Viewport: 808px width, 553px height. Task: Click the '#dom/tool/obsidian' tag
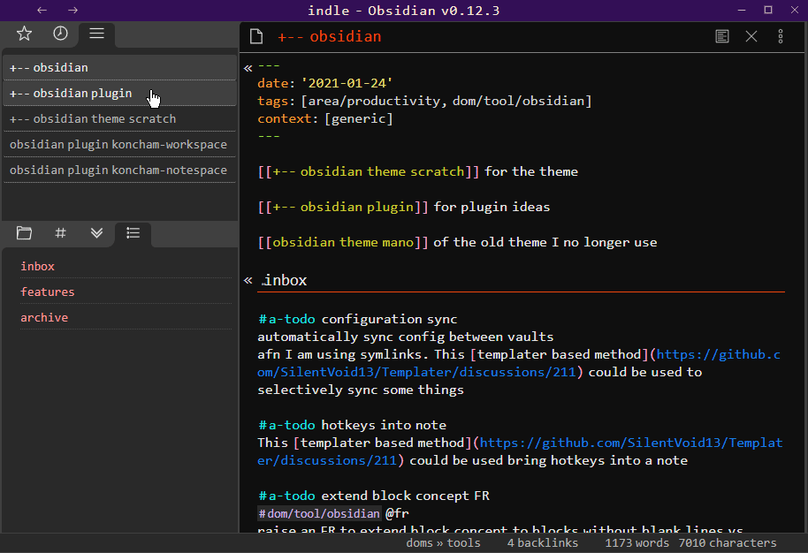pyautogui.click(x=319, y=513)
